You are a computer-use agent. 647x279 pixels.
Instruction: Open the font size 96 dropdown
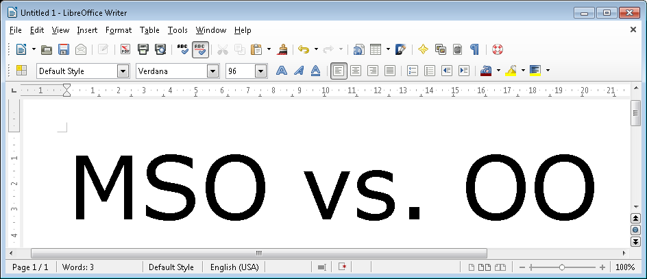pyautogui.click(x=260, y=71)
